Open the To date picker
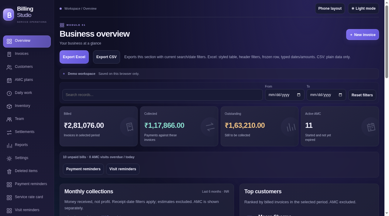Image resolution: width=389 pixels, height=216 pixels. click(340, 95)
